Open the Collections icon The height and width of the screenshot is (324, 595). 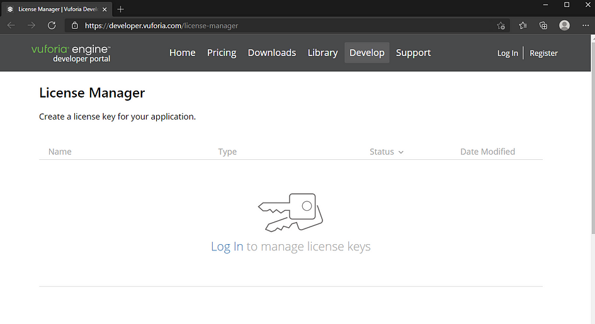coord(543,25)
